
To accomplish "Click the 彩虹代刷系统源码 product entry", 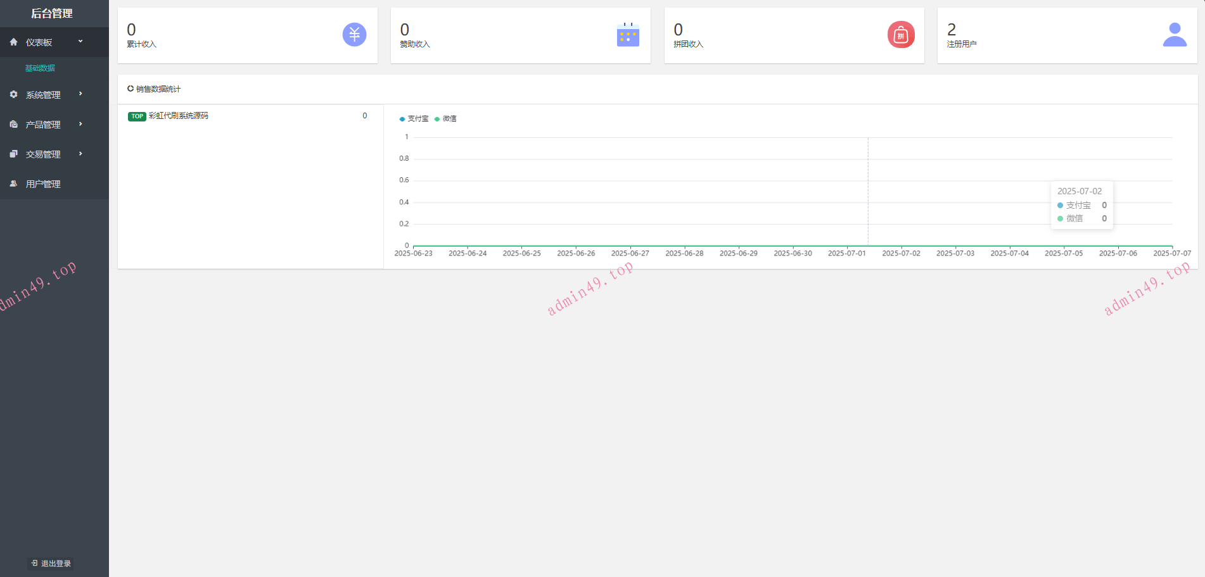I will coord(178,116).
